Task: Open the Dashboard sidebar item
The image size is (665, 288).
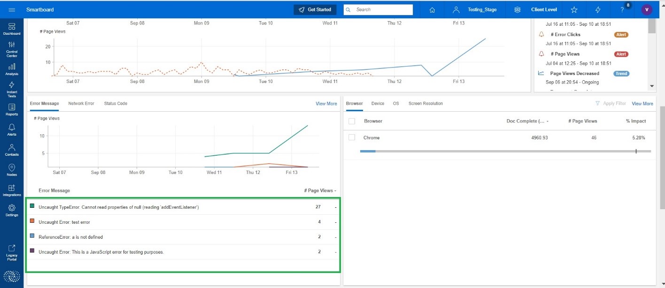Action: click(x=12, y=29)
